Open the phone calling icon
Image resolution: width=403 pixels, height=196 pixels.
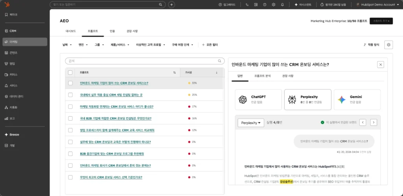coord(247,5)
